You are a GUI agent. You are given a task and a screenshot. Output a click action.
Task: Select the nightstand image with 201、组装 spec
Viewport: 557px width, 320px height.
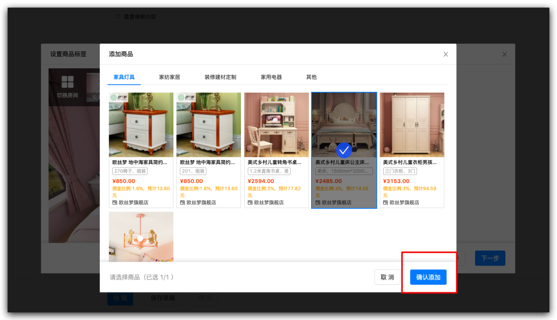click(209, 125)
